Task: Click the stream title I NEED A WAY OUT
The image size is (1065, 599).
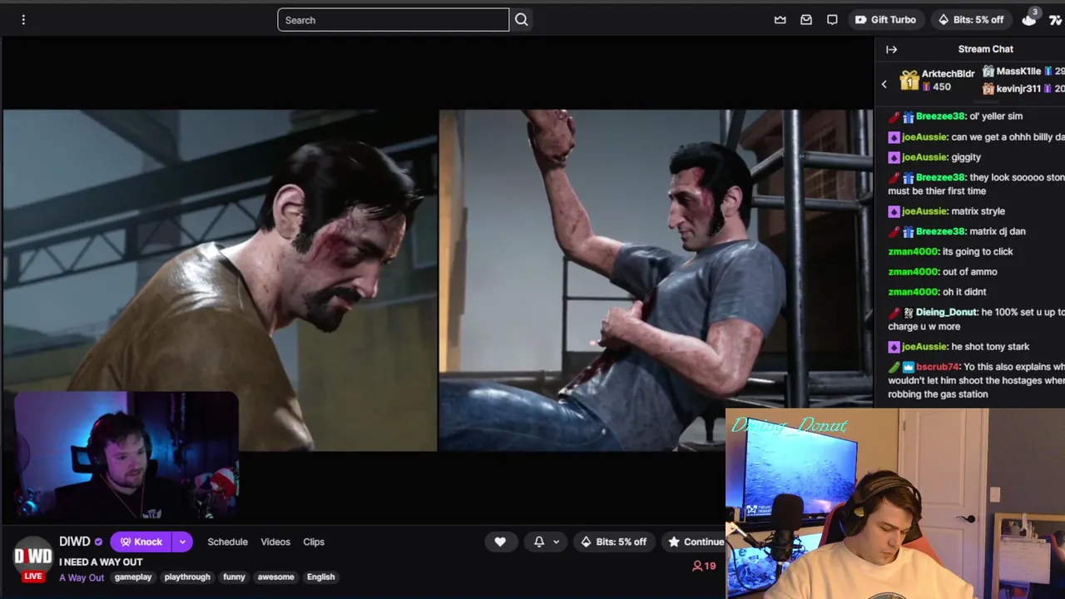Action: click(101, 562)
